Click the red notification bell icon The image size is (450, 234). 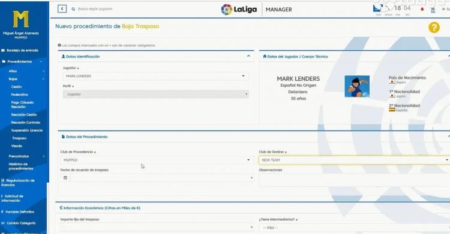click(x=422, y=9)
